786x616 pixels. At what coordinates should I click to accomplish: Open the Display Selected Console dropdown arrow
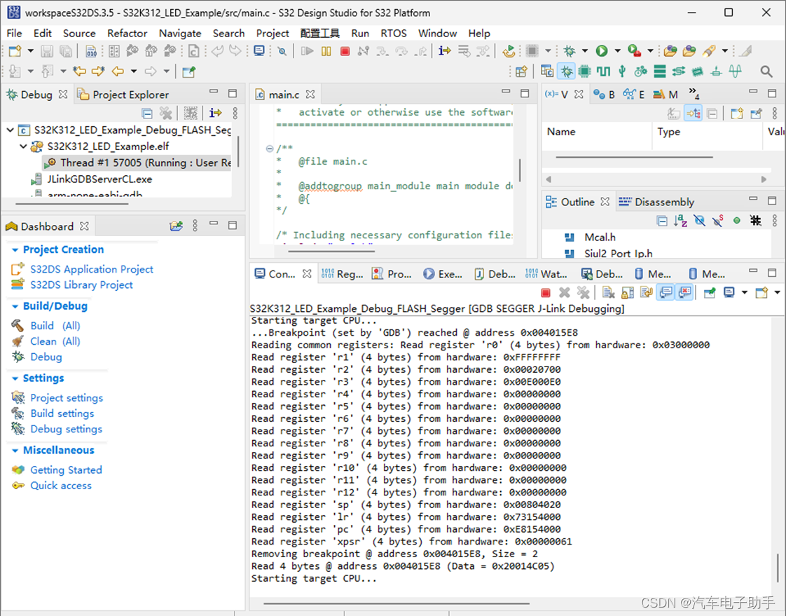[745, 292]
